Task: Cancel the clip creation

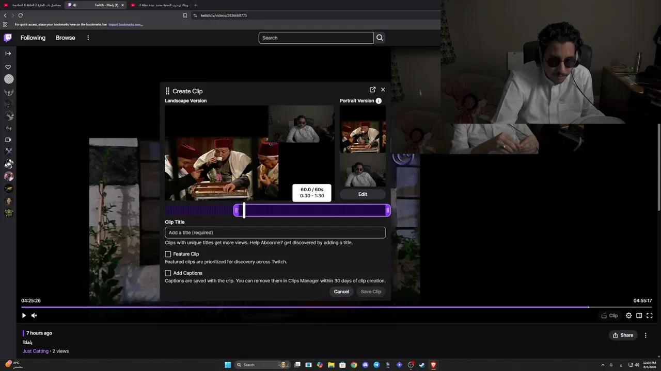Action: tap(341, 292)
